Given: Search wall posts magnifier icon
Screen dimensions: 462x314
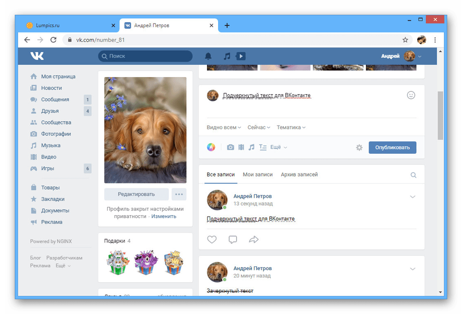Looking at the screenshot, I should pos(413,175).
